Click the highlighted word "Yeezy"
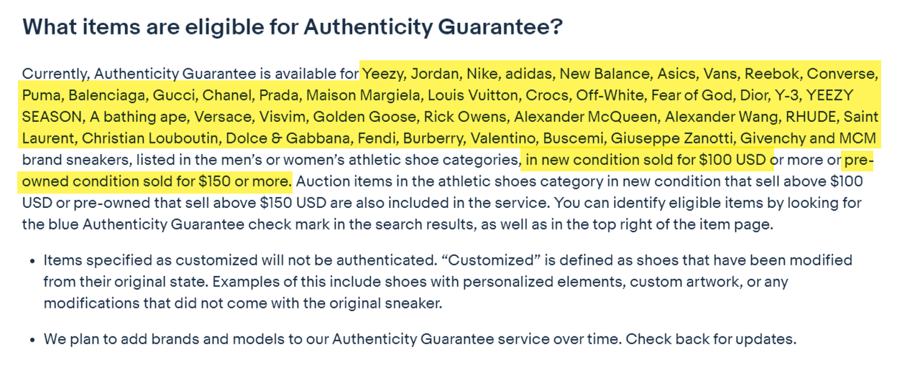 385,74
